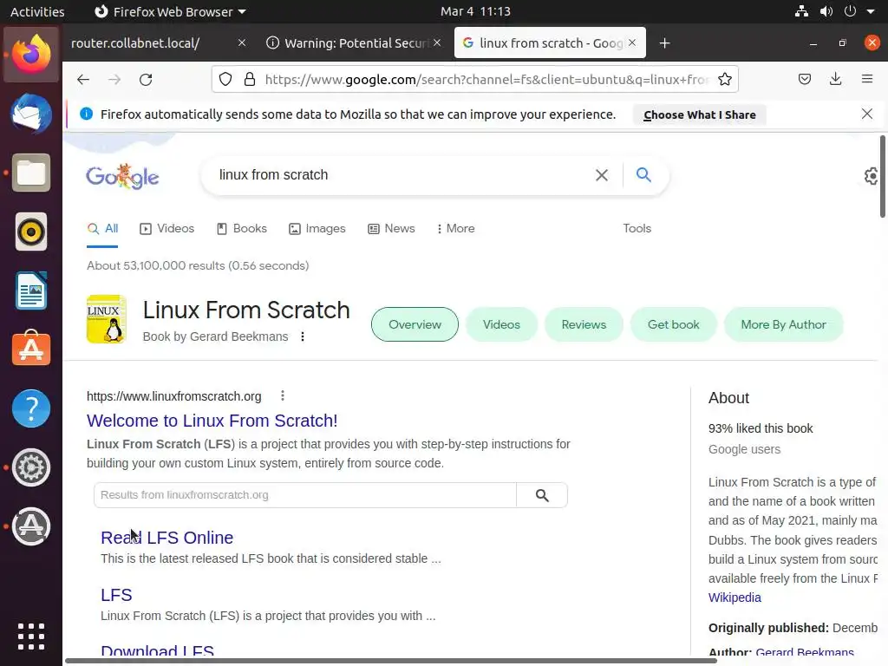Open the Firefox hamburger menu
The width and height of the screenshot is (888, 666).
click(867, 79)
